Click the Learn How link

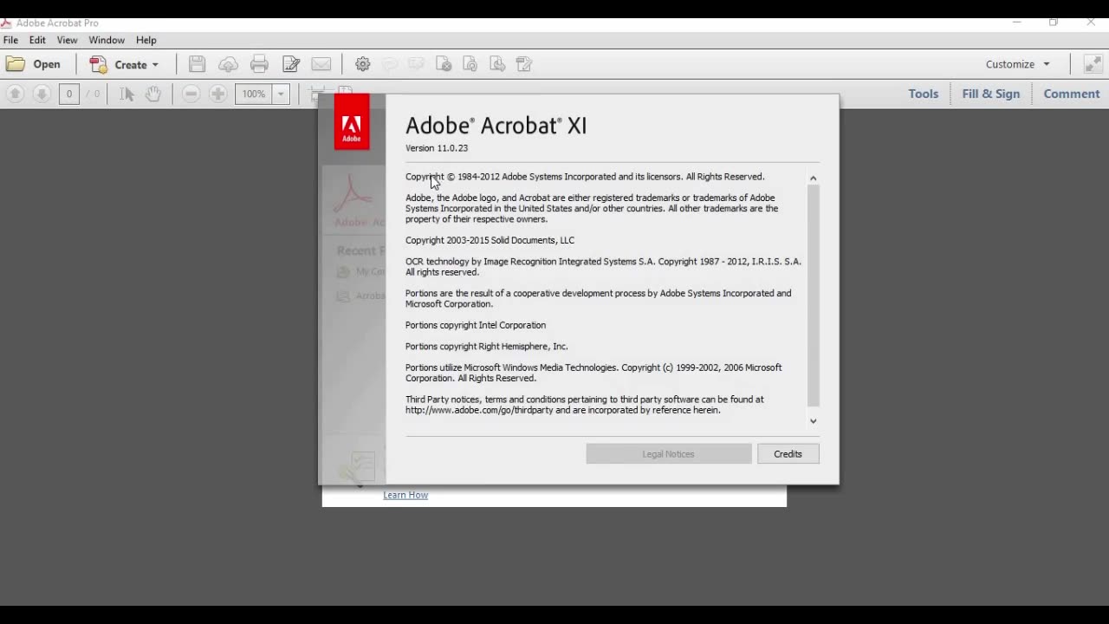pos(405,495)
